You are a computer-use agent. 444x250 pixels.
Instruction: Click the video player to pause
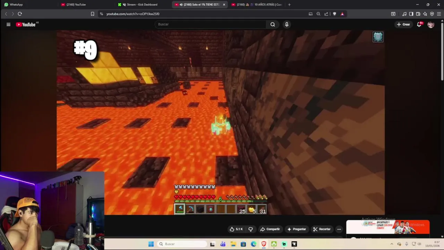click(221, 122)
